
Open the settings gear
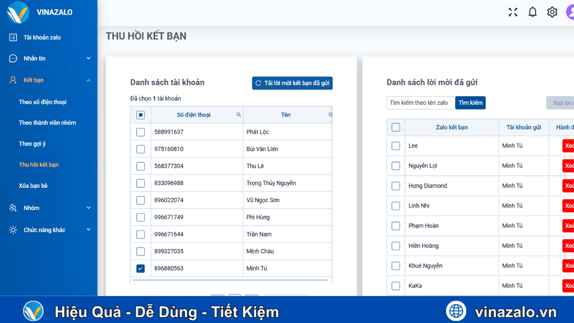click(552, 12)
